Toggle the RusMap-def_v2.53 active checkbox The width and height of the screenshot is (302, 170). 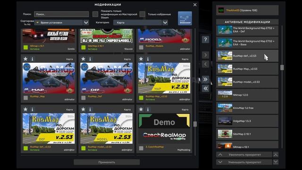coord(25,148)
